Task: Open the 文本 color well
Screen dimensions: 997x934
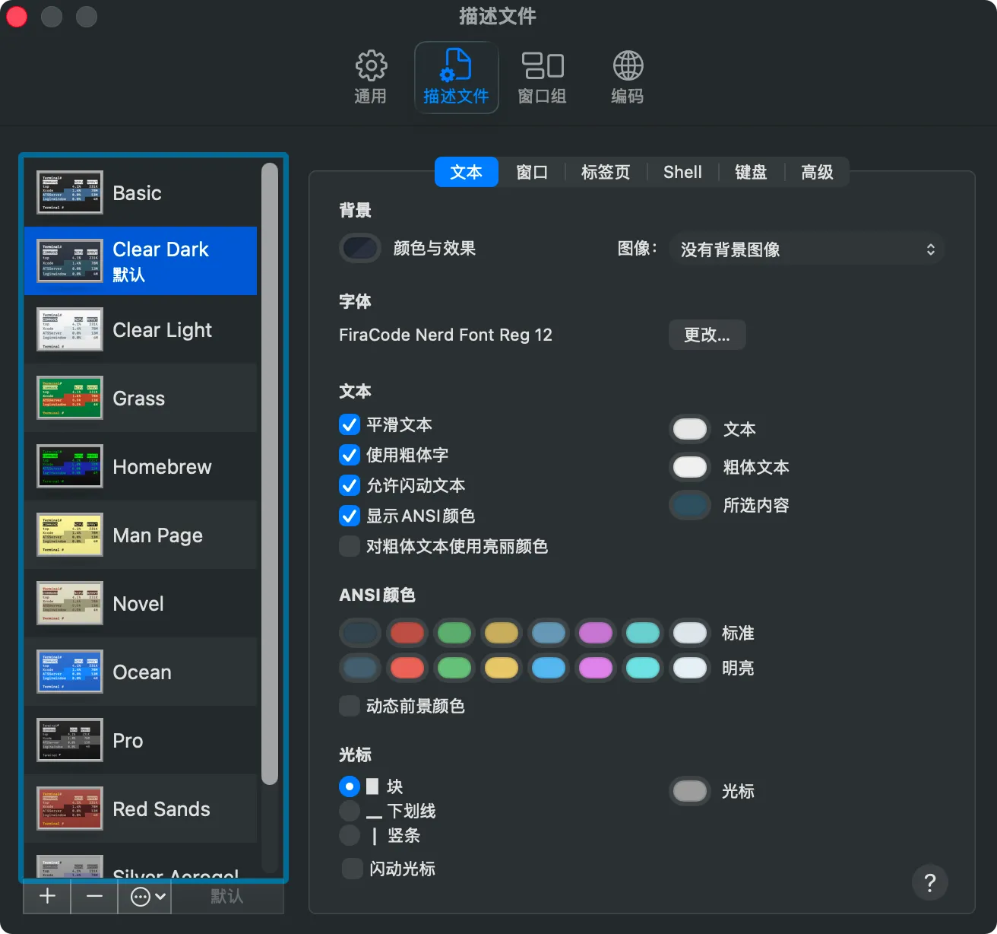Action: [x=688, y=428]
